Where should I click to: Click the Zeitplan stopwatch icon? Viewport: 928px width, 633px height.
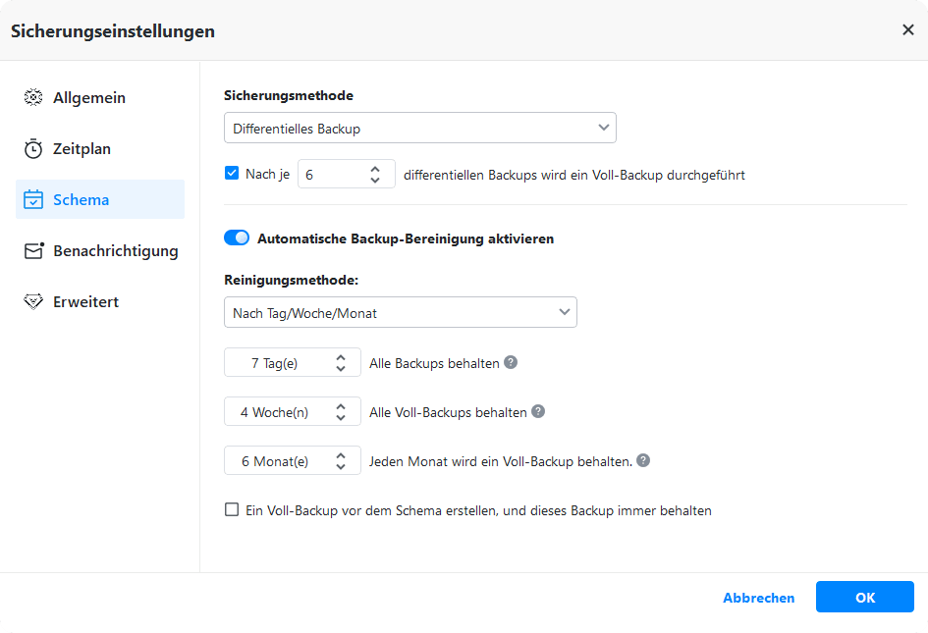(33, 149)
